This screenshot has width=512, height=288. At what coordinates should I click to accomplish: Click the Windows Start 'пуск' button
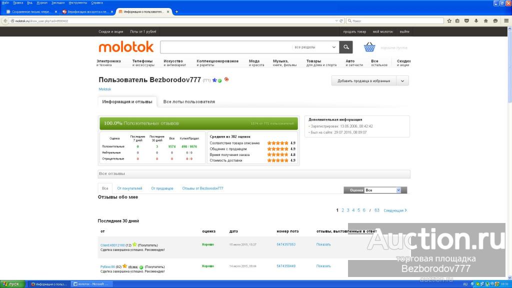[12, 284]
